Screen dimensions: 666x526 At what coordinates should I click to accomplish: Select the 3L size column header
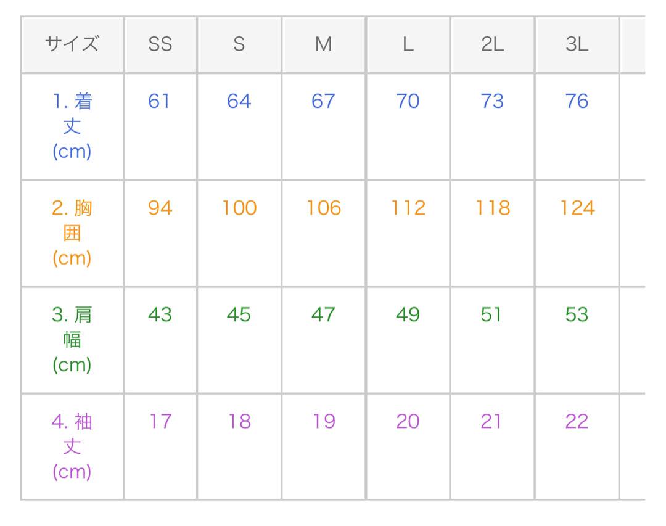(577, 44)
